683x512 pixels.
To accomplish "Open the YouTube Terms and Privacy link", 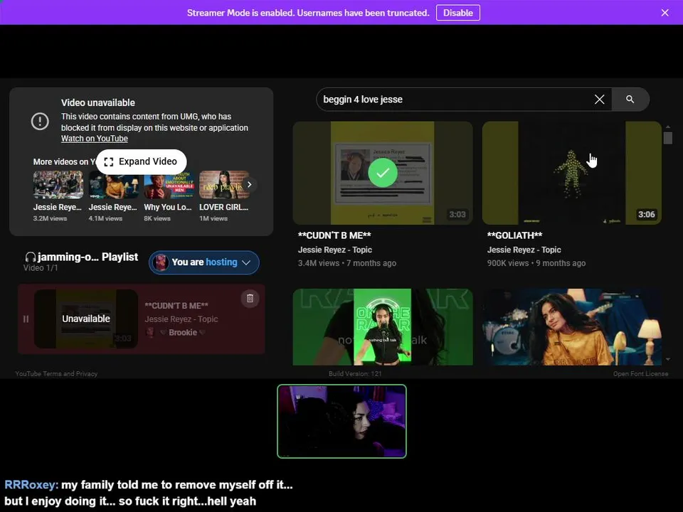I will 56,373.
